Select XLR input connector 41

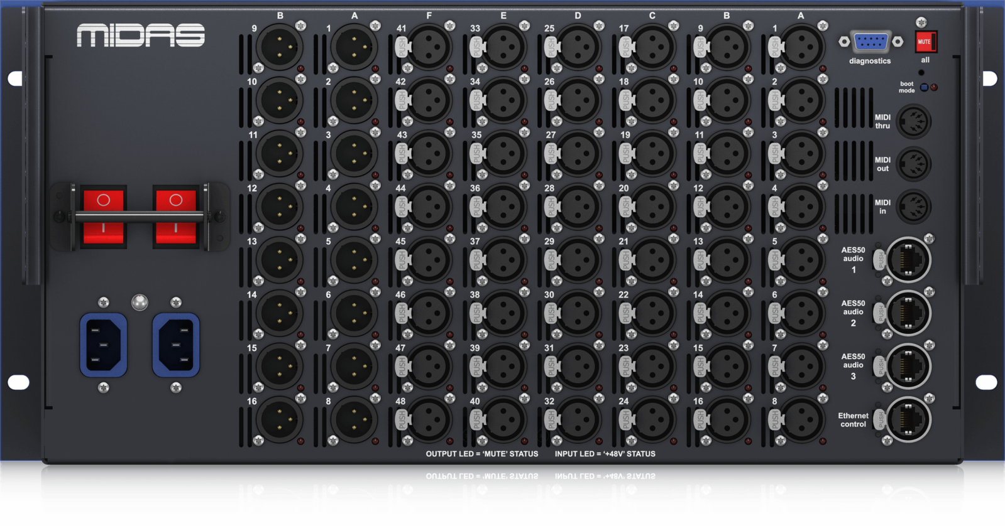pyautogui.click(x=429, y=47)
